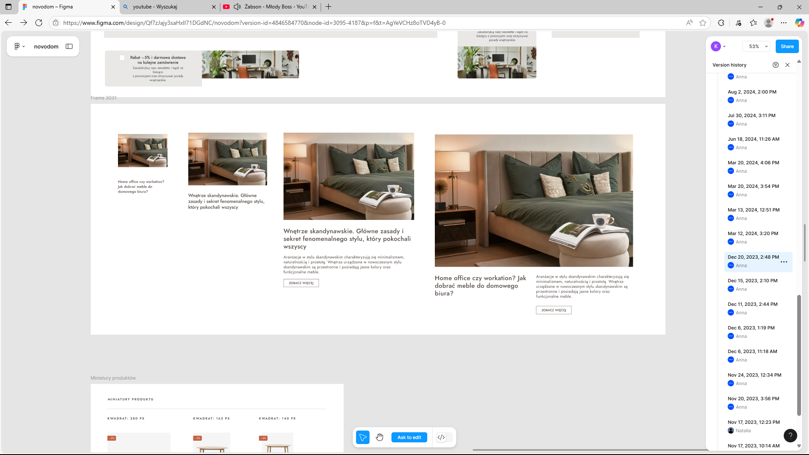Select the Move tool in bottom toolbar
The image size is (809, 455).
pyautogui.click(x=362, y=437)
